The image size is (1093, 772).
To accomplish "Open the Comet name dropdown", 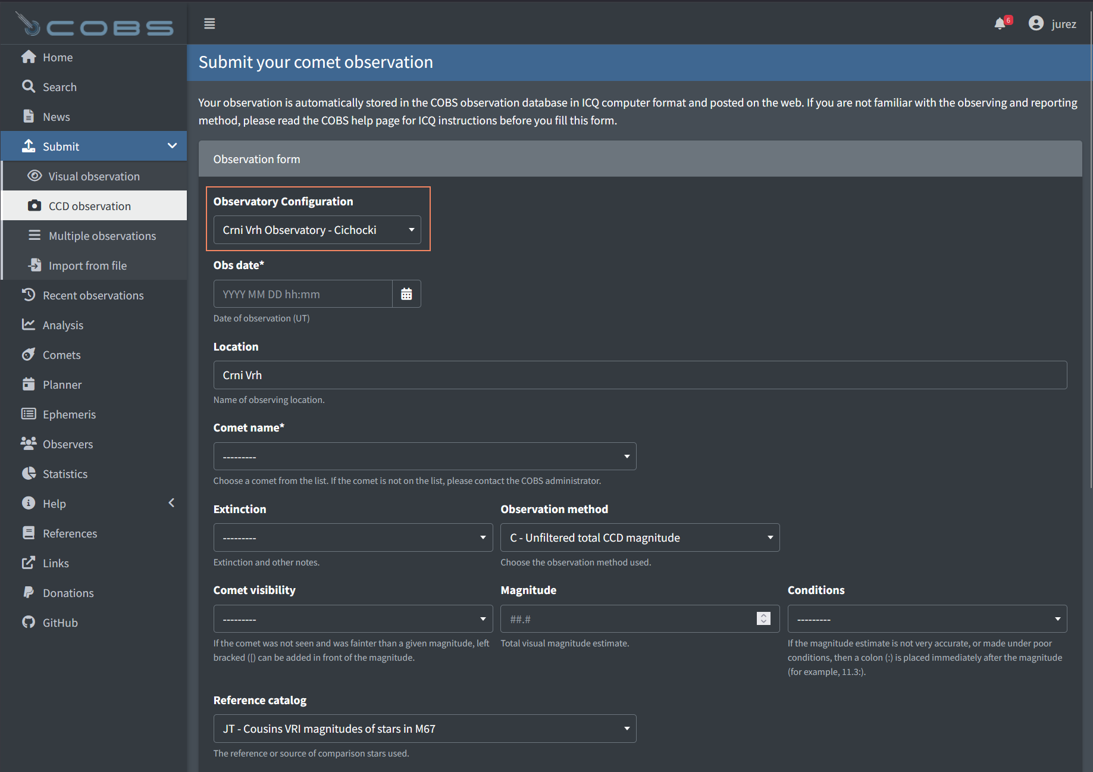I will tap(424, 457).
